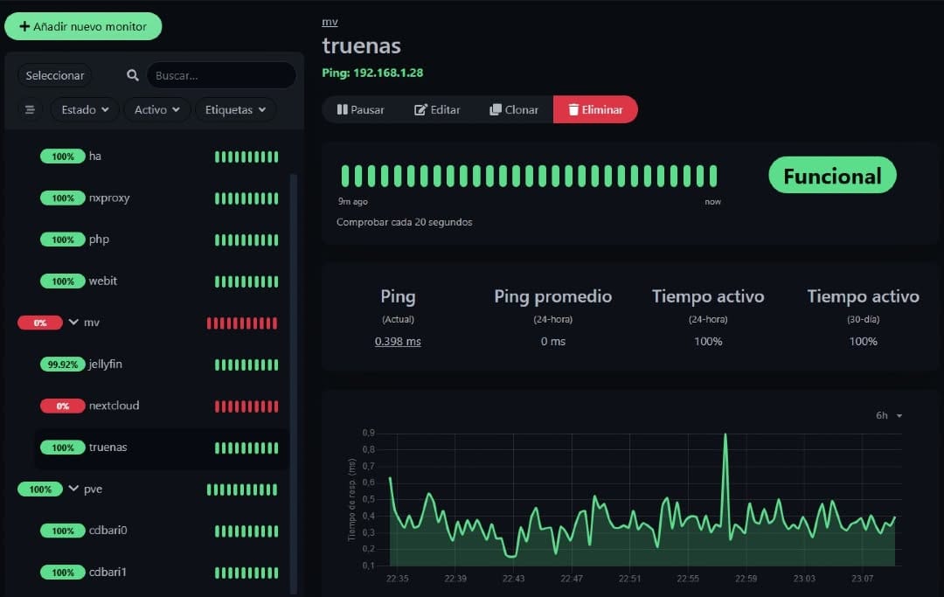Delete monitor with Eliminar button
The image size is (944, 597).
click(x=595, y=109)
